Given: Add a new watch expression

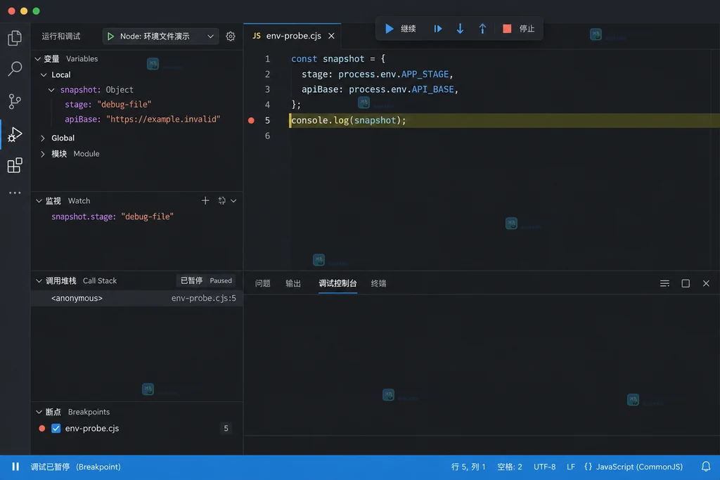Looking at the screenshot, I should 205,200.
